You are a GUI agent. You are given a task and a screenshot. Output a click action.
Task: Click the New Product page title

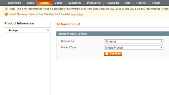click(71, 24)
